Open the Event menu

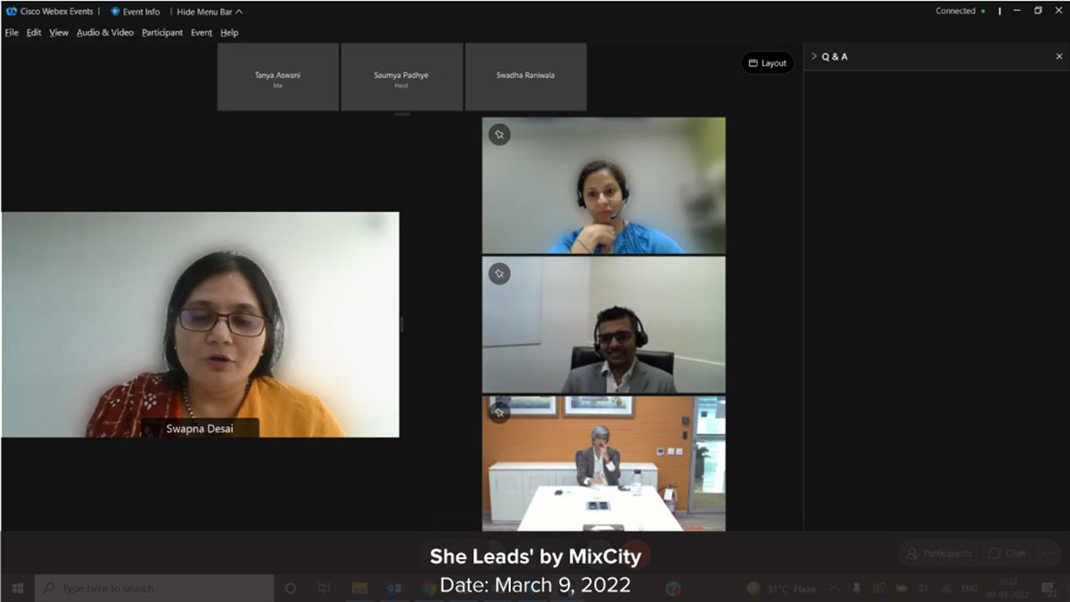point(202,33)
